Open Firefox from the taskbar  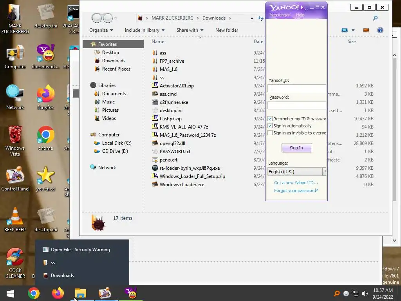click(58, 293)
